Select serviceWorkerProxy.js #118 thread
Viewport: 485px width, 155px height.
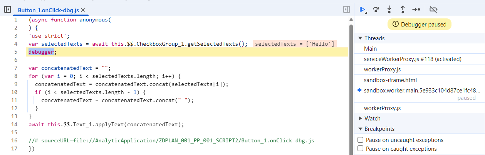pyautogui.click(x=420, y=59)
